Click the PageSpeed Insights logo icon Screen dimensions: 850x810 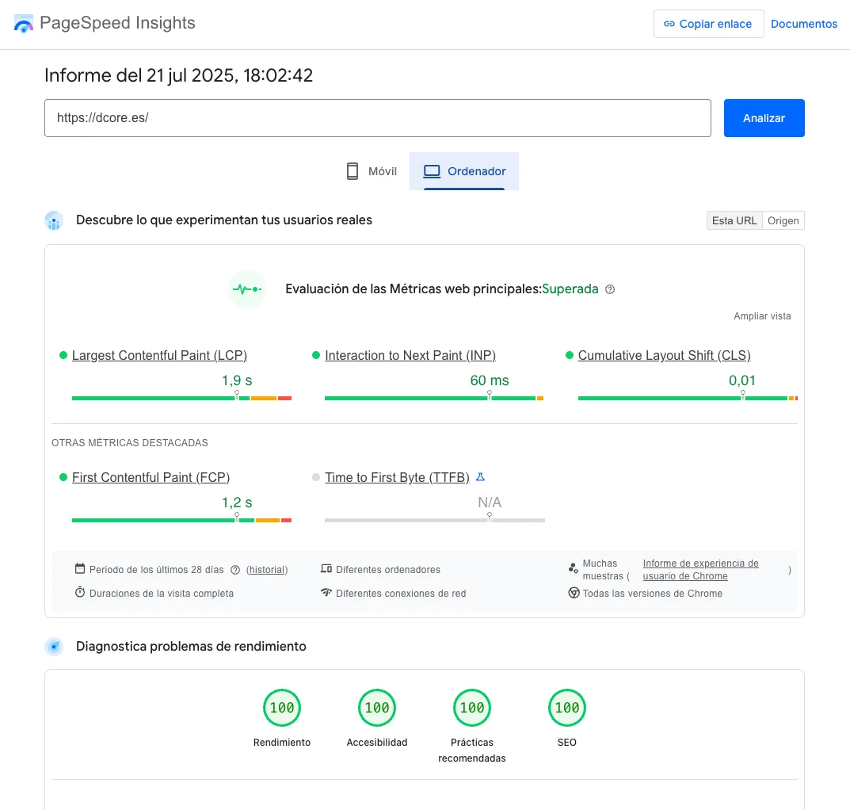tap(24, 24)
